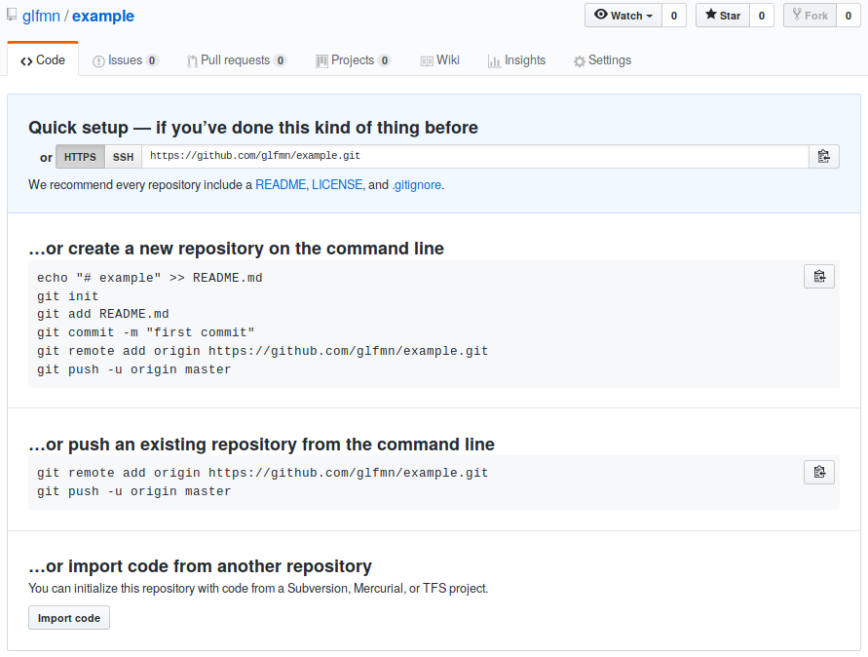This screenshot has height=657, width=868.
Task: Click '…or import code from another repository' heading
Action: click(x=200, y=566)
